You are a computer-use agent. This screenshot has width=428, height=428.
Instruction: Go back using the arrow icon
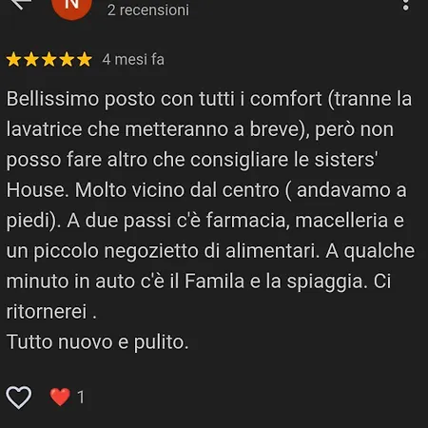point(21,4)
